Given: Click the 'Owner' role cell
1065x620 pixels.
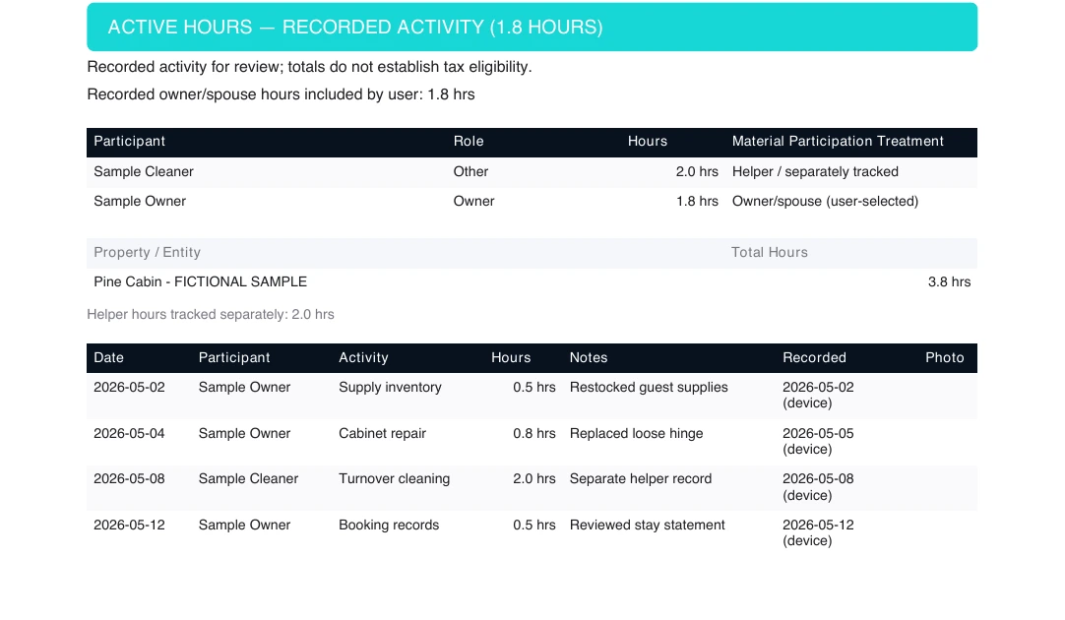Looking at the screenshot, I should point(474,201).
